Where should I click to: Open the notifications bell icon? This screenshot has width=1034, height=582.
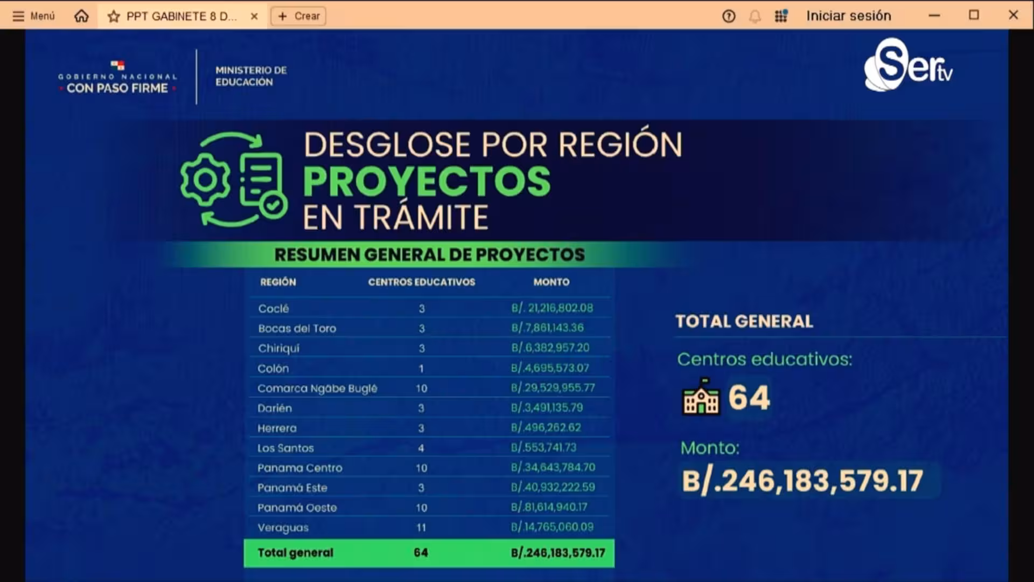755,16
